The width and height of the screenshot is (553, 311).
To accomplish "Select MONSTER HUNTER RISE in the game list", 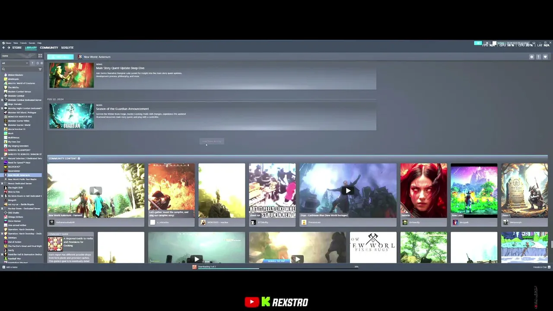I will click(20, 117).
